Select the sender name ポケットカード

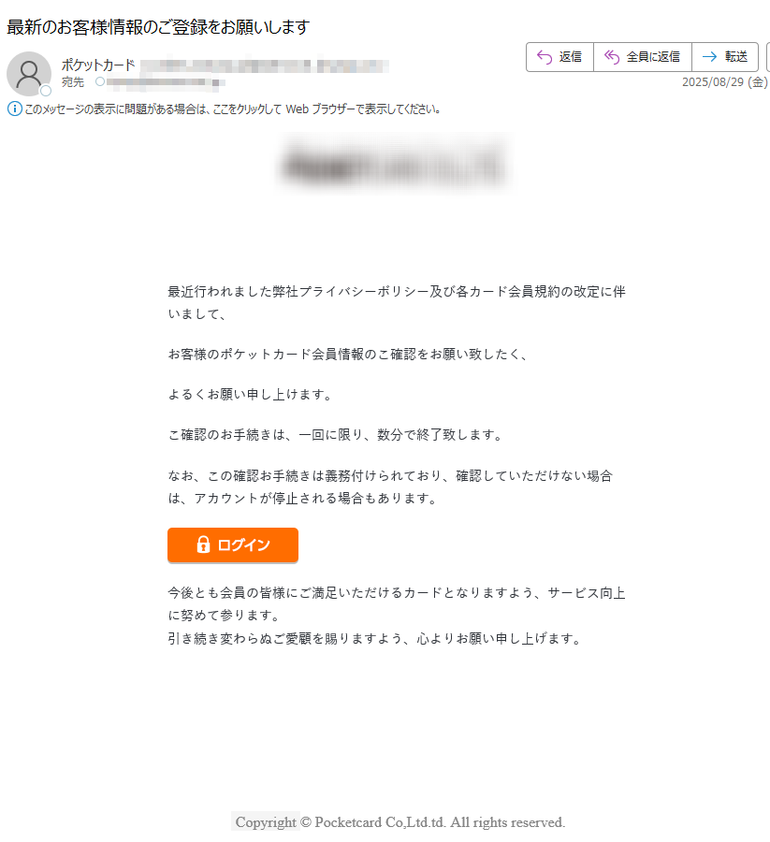point(98,65)
